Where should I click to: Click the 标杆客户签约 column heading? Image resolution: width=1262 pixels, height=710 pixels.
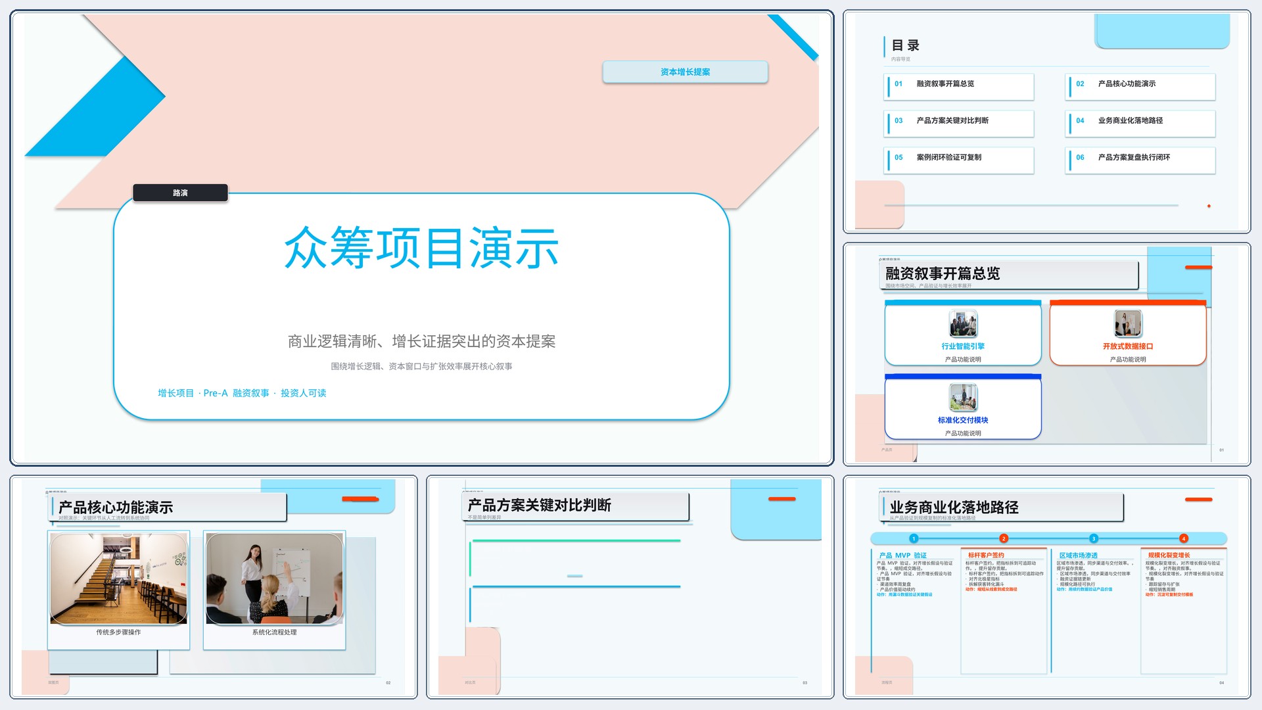pos(986,556)
